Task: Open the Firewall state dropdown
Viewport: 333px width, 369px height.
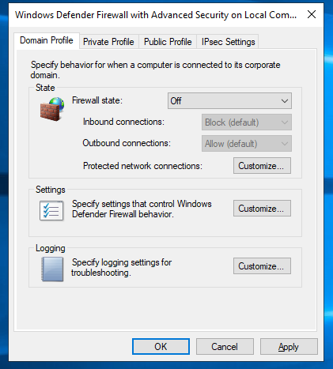Action: pyautogui.click(x=229, y=100)
